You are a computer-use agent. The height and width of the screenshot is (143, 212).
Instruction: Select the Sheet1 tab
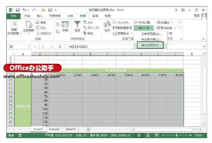point(38,129)
